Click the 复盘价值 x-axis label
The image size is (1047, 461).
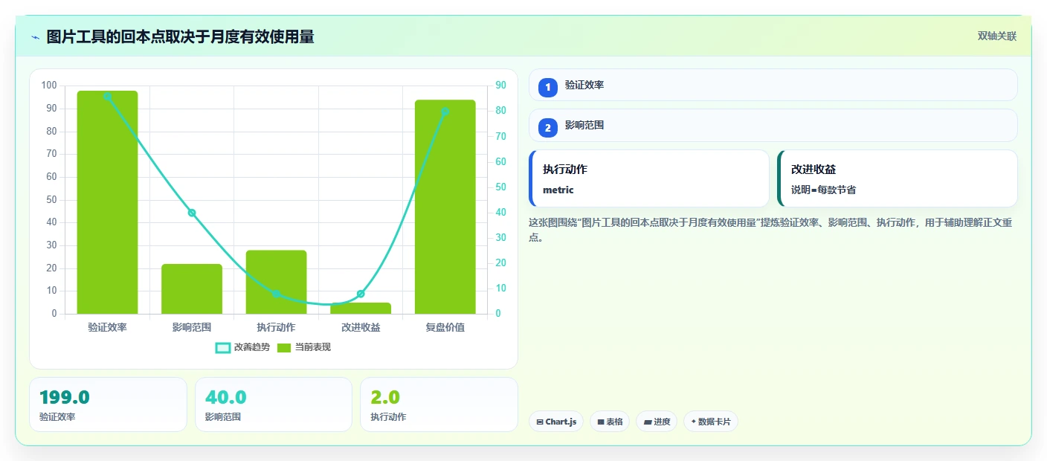(445, 327)
